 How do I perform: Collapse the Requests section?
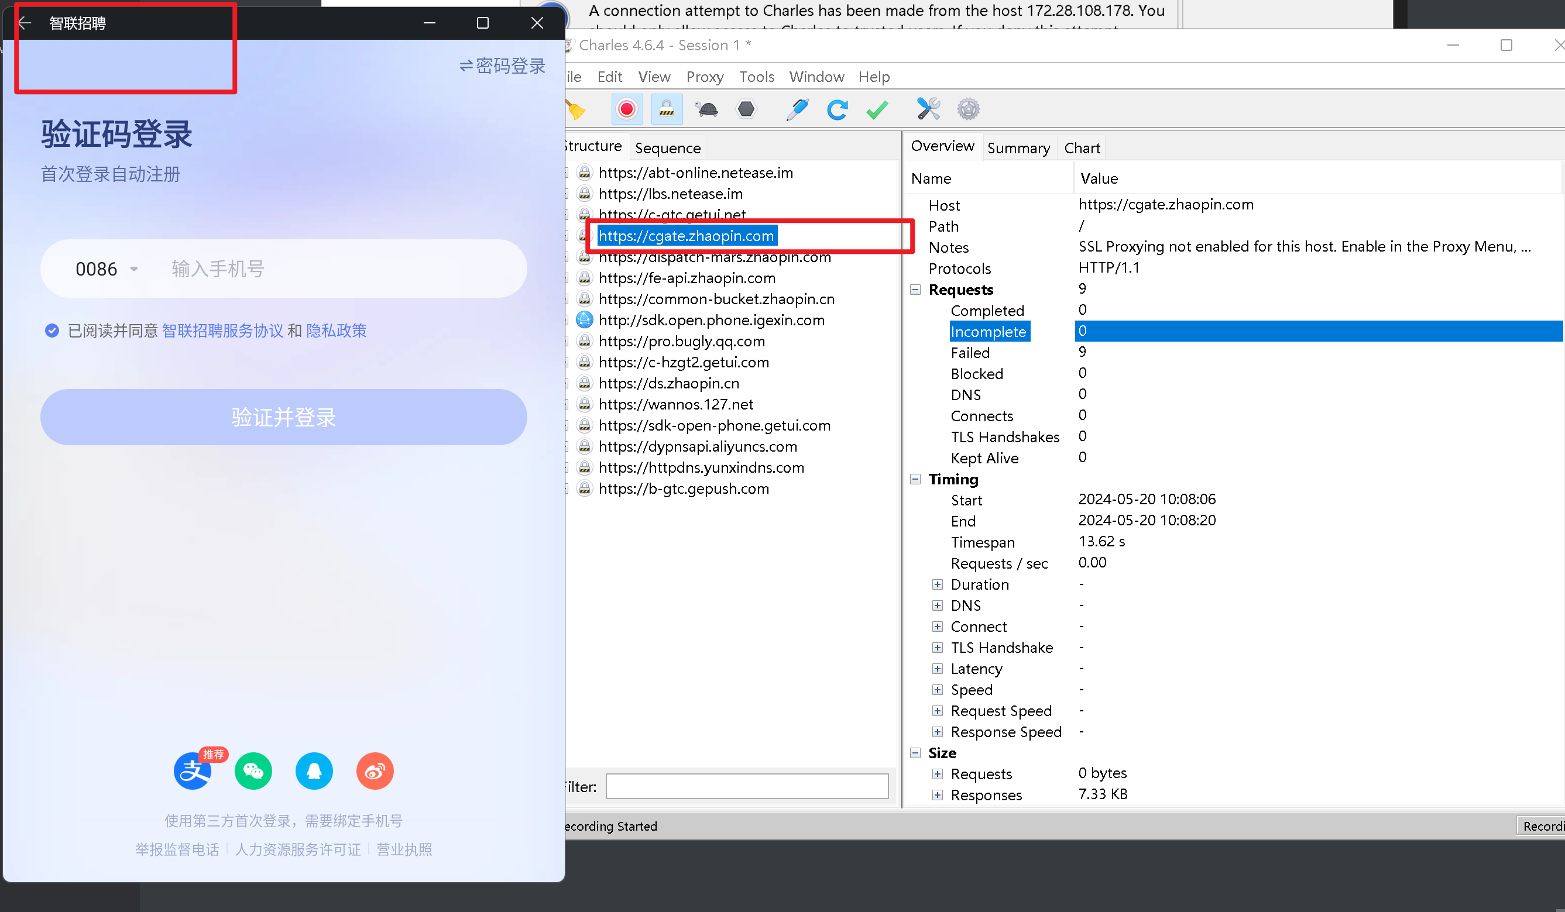click(915, 290)
